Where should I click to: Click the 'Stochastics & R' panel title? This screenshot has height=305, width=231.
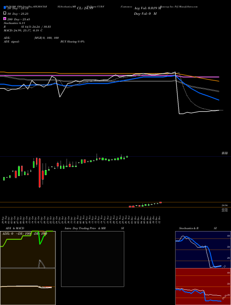click(x=188, y=228)
